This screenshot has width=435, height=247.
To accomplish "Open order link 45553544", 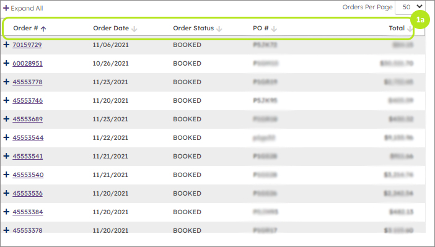I will coord(28,138).
